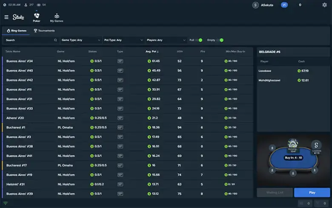Select the Buenos Aires #19 table
The height and width of the screenshot is (208, 332).
coord(128,175)
